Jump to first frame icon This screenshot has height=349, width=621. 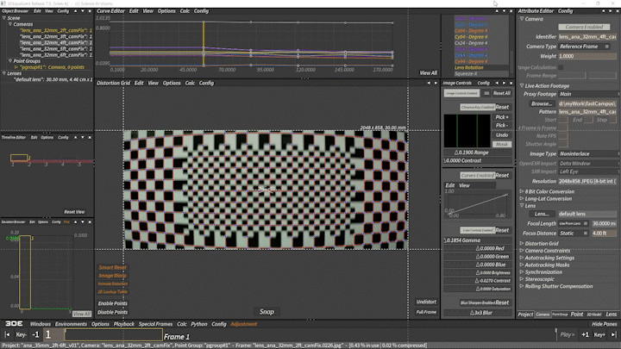click(x=7, y=334)
